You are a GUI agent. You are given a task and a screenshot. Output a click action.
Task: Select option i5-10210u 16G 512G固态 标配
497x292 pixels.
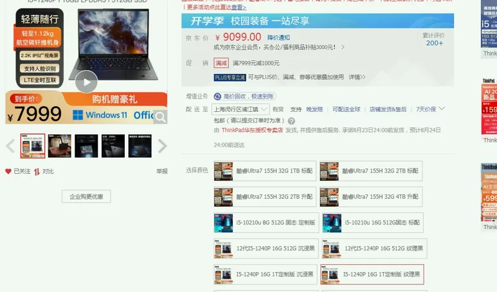tap(373, 223)
